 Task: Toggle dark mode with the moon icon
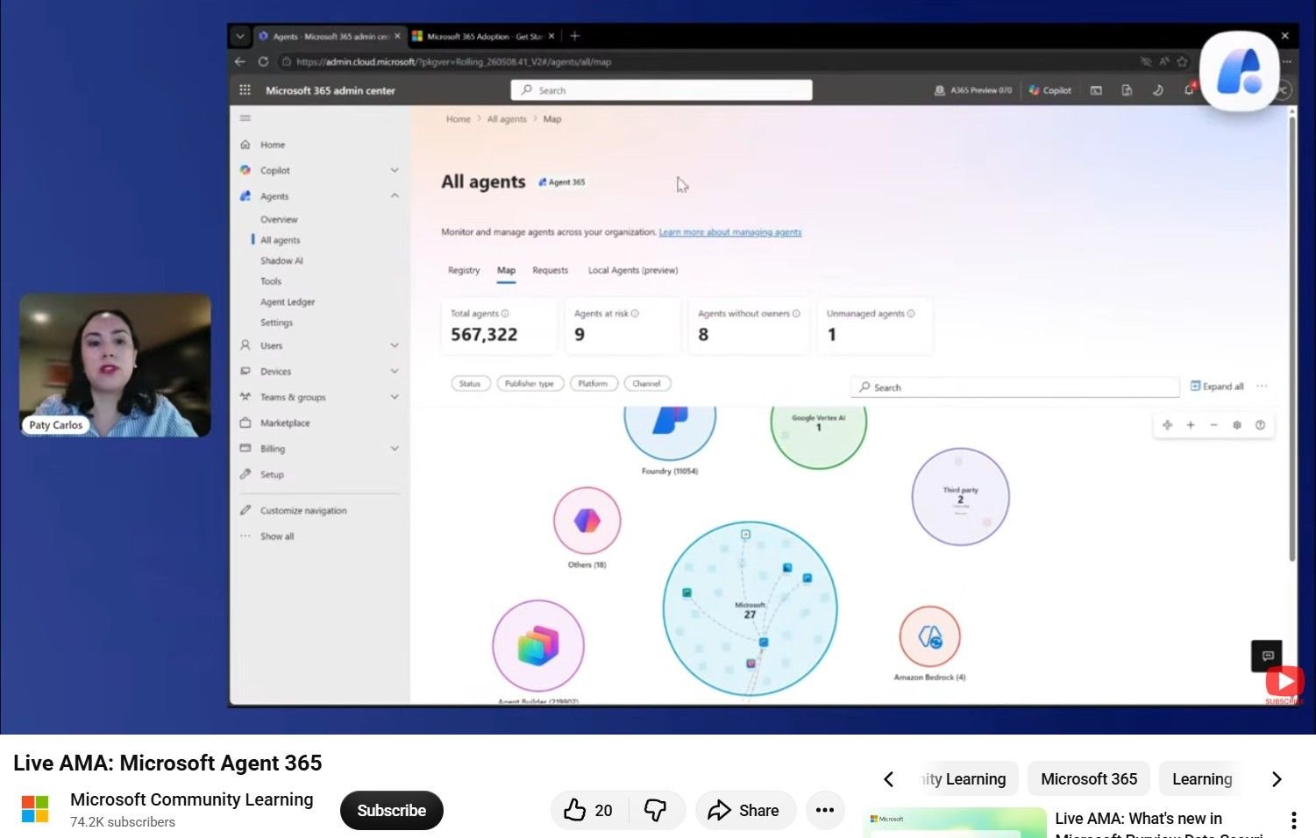point(1157,90)
